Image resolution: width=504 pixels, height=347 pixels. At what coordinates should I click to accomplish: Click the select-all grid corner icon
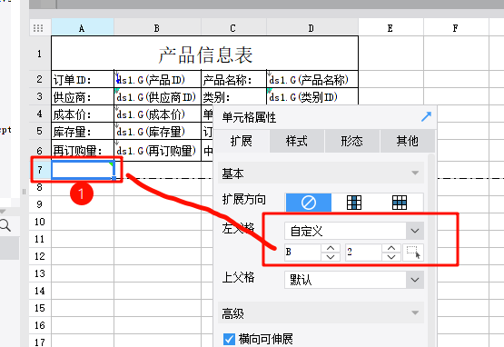(38, 28)
